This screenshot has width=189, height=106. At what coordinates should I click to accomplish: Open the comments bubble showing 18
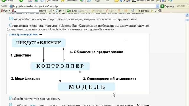click(59, 11)
